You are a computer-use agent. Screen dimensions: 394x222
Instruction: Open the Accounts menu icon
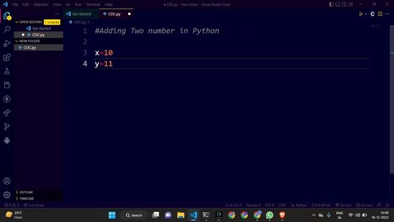click(x=7, y=181)
